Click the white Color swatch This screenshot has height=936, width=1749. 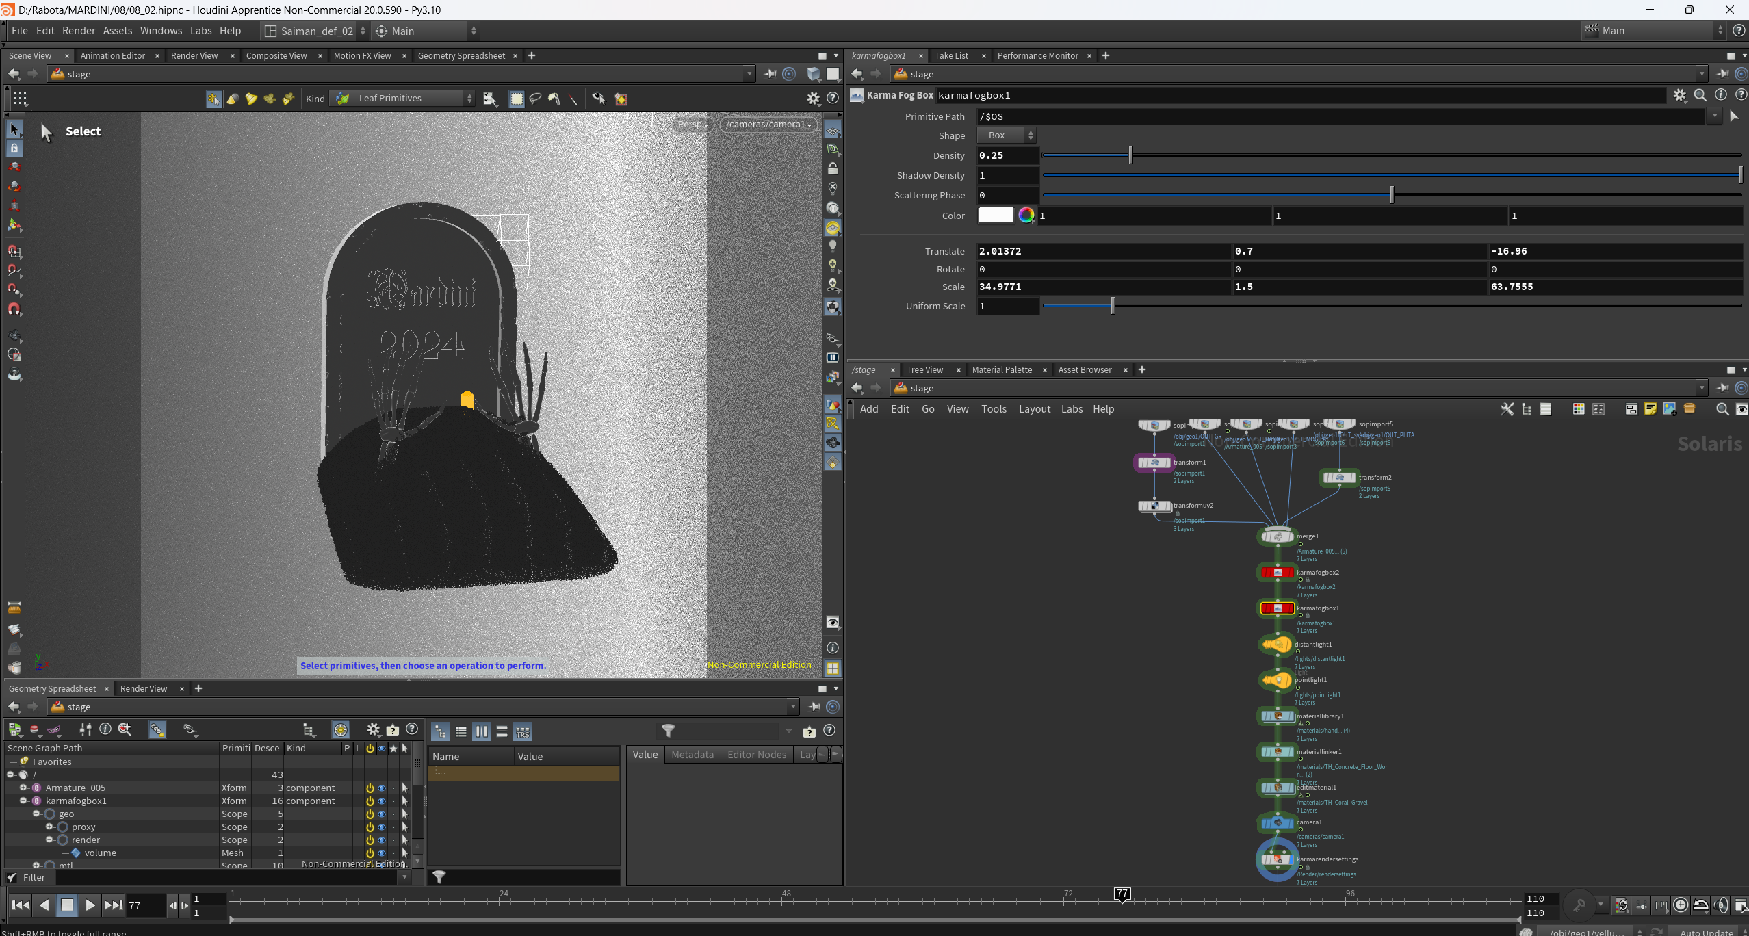click(996, 216)
